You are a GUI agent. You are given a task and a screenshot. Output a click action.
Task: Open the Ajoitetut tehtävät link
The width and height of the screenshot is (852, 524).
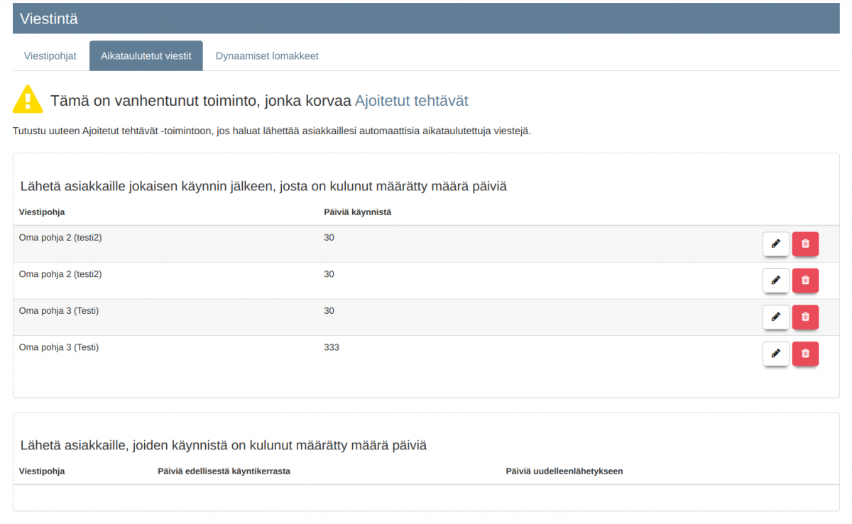point(411,101)
